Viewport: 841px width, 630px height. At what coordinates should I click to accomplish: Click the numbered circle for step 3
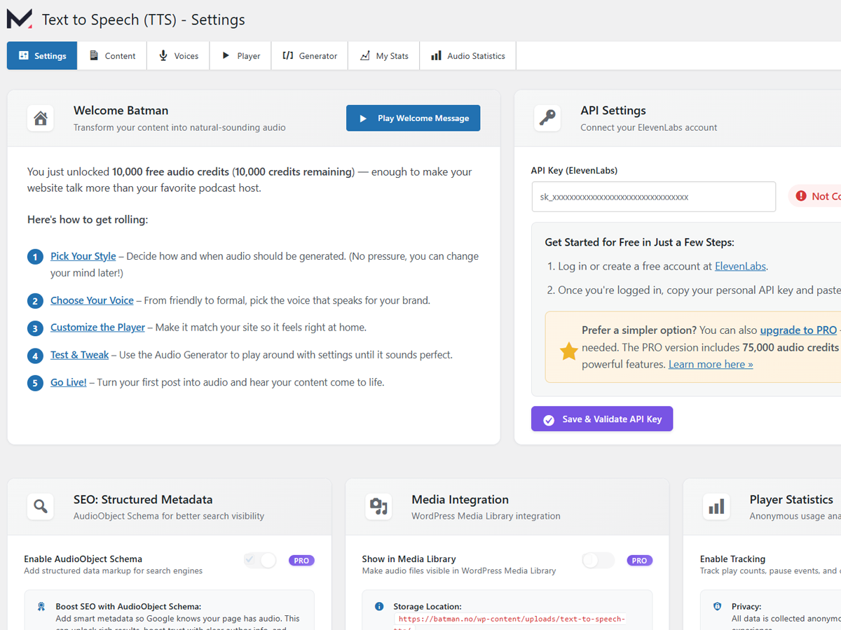click(35, 327)
